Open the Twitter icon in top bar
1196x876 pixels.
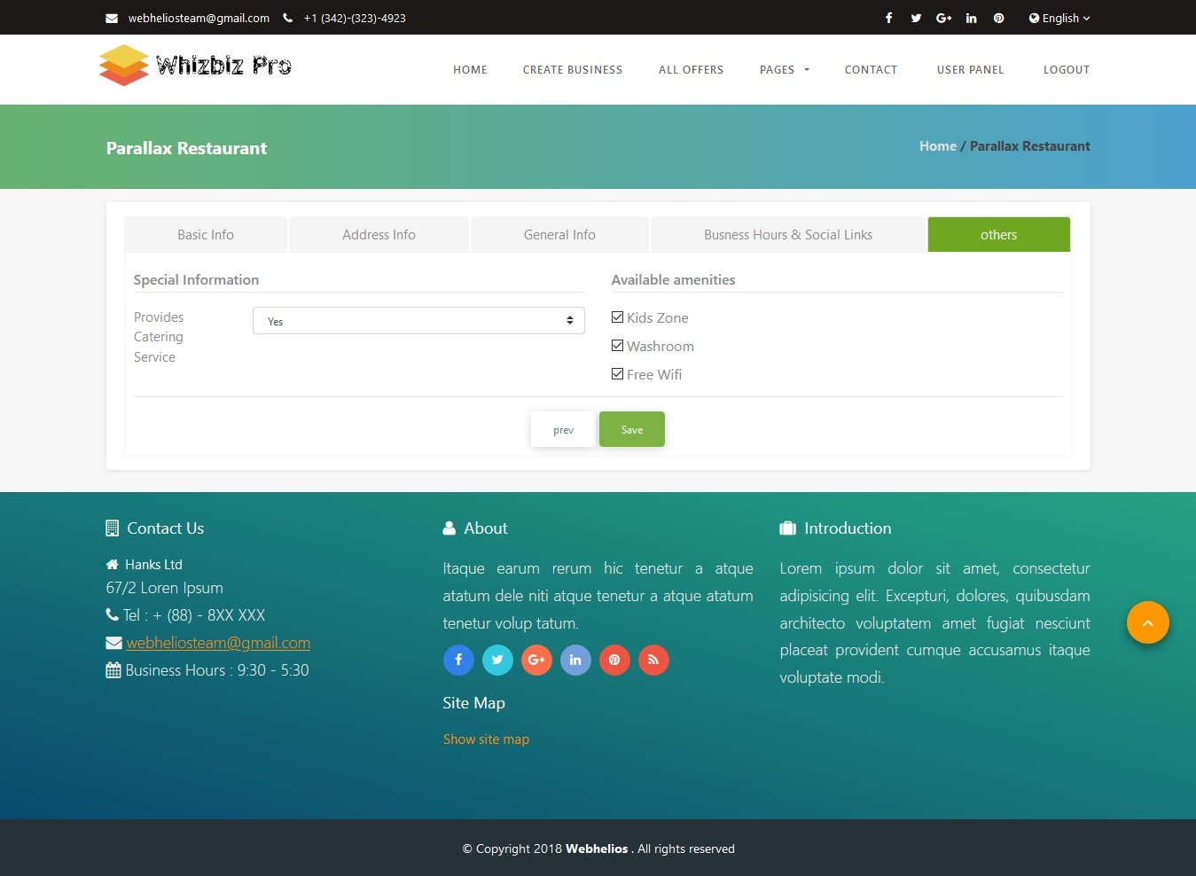click(916, 18)
